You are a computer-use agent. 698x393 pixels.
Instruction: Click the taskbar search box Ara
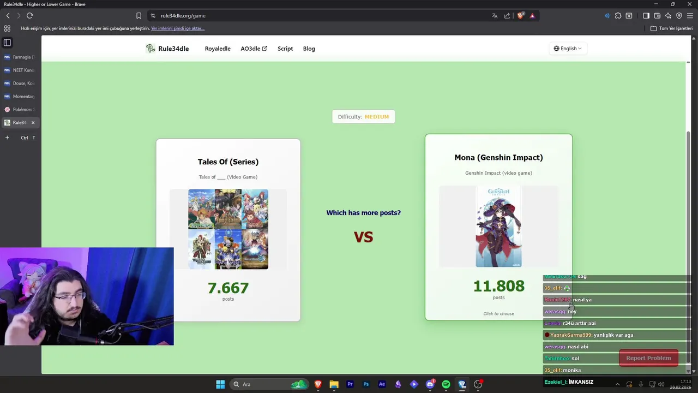pos(269,384)
